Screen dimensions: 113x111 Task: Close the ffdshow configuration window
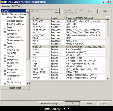coord(110,2)
